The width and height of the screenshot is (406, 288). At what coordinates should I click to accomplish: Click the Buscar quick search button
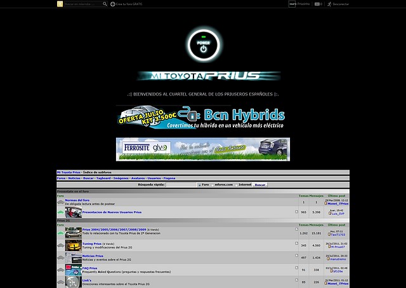260,185
